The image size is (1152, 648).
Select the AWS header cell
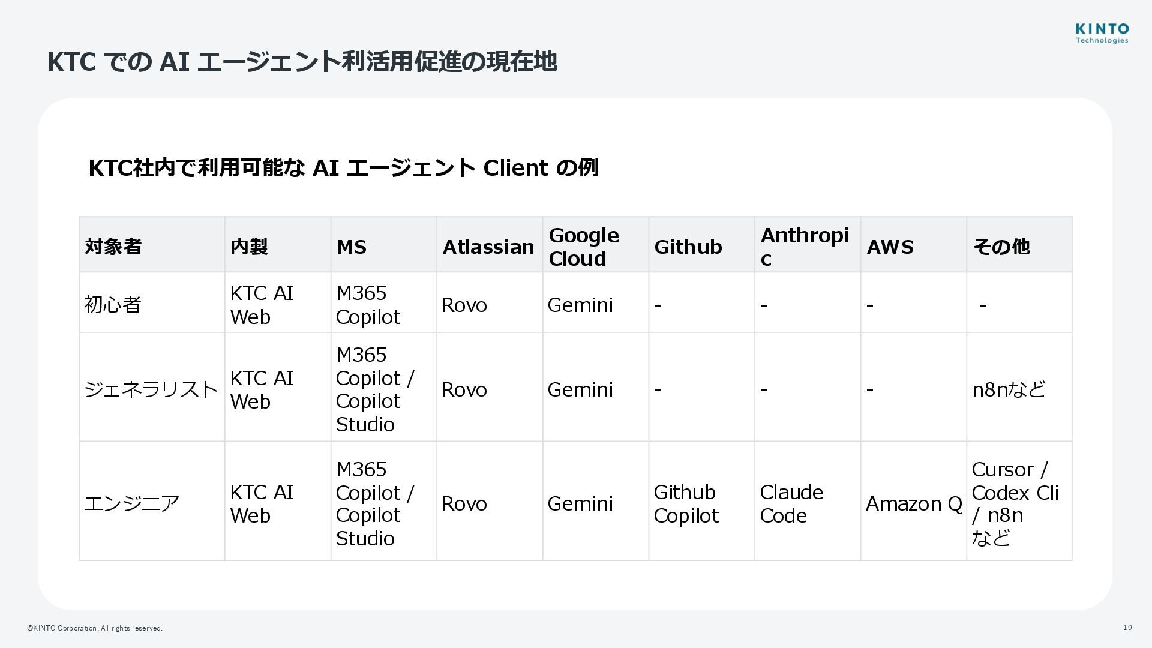(890, 247)
